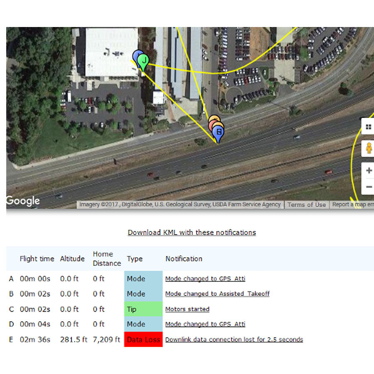Click the green Tip cell in row C
Viewport: 374px width, 374px height.
pos(143,309)
